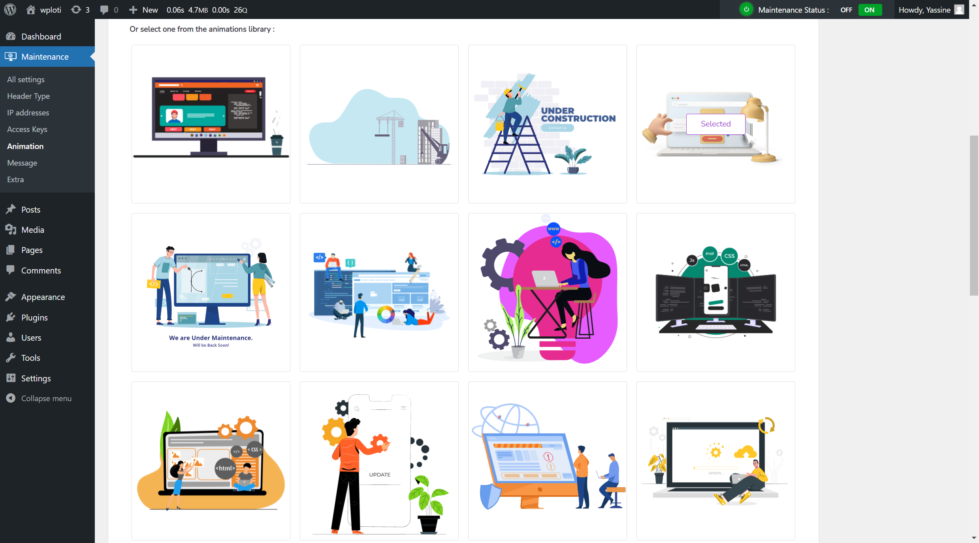Select the orange monitor with coffee animation
979x543 pixels.
click(211, 124)
